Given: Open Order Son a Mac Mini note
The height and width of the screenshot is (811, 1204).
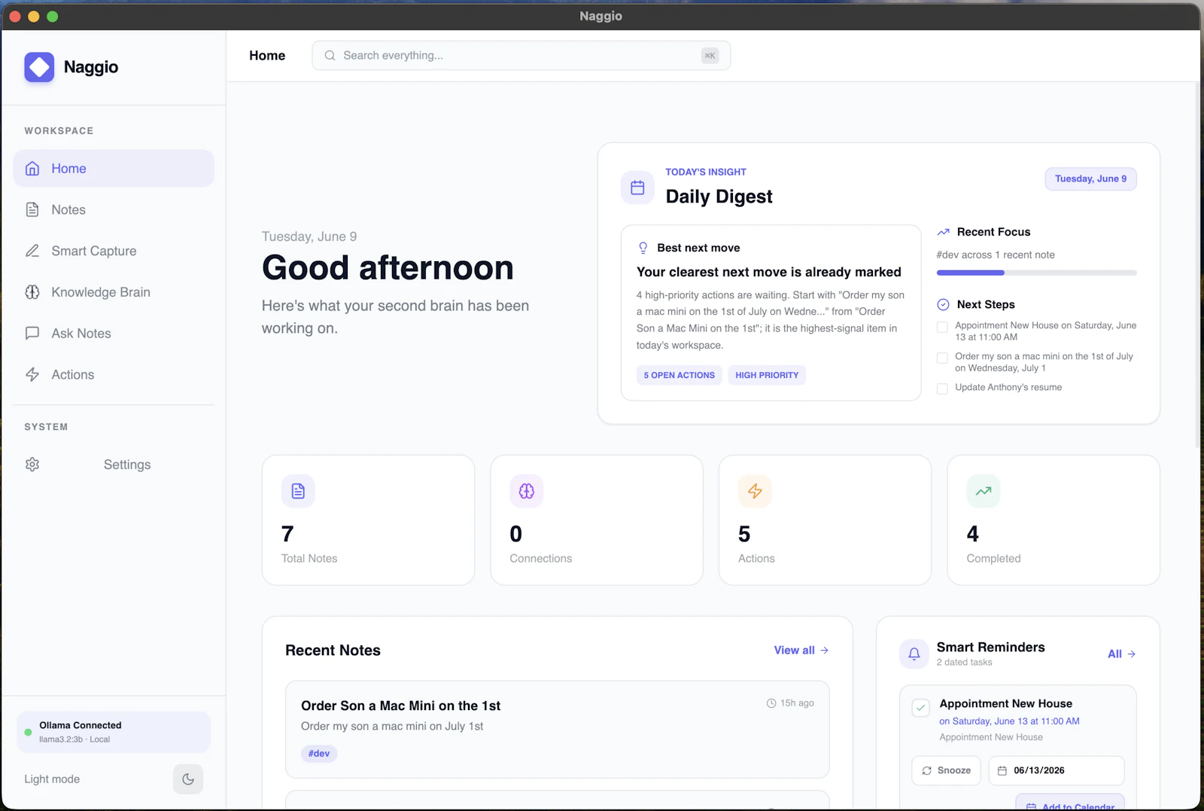Looking at the screenshot, I should pyautogui.click(x=558, y=730).
